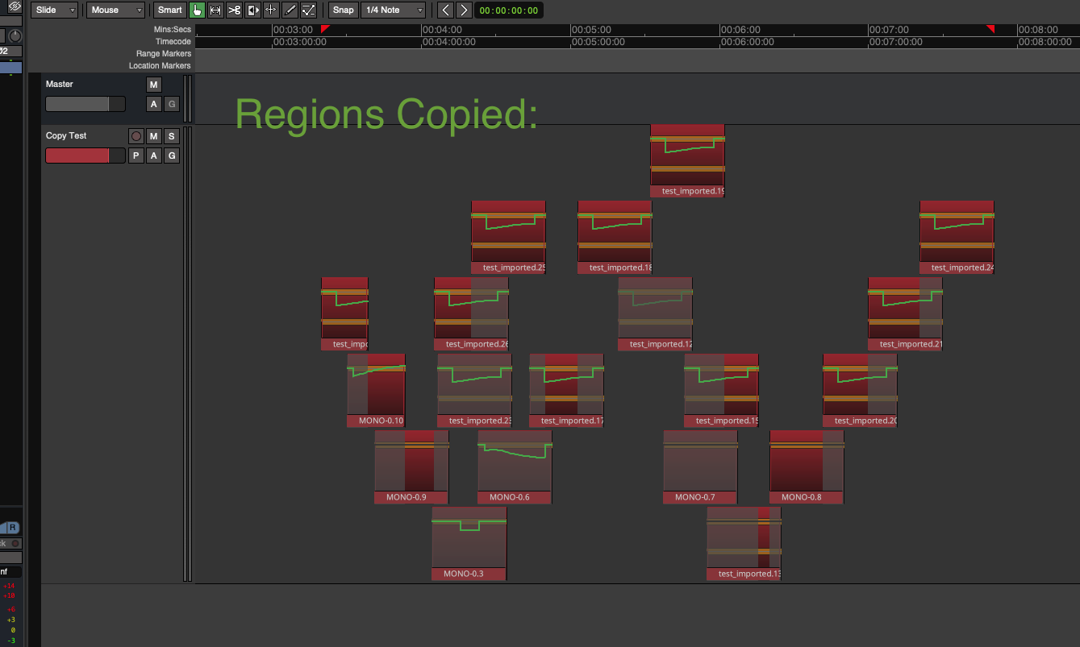Select the Grab (hand) tool
The image size is (1080, 647).
[198, 10]
